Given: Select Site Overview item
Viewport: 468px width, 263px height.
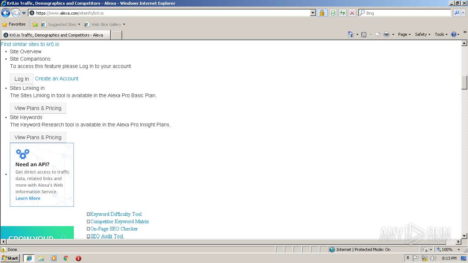Looking at the screenshot, I should click(x=26, y=52).
